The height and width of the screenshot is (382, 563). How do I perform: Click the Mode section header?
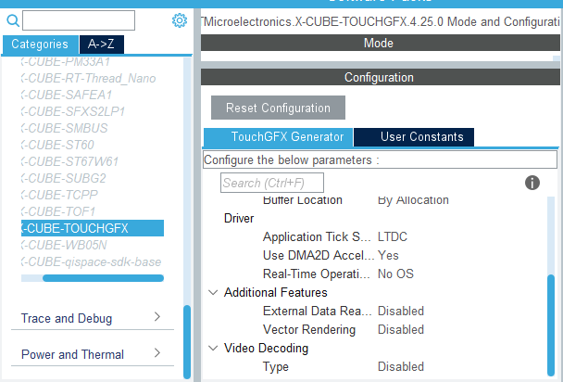pos(381,43)
